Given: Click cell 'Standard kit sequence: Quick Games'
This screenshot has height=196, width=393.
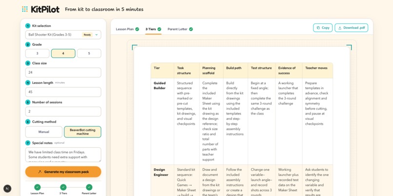Looking at the screenshot, I should click(x=187, y=180).
